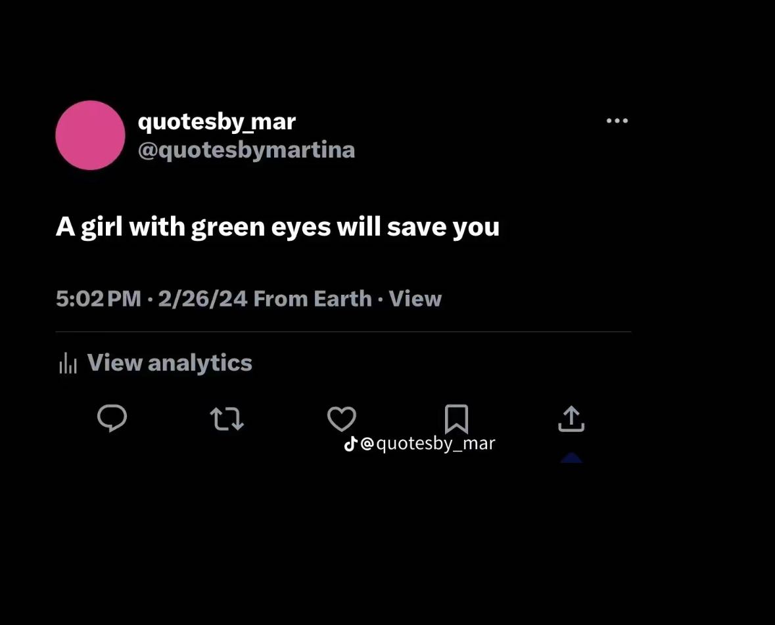Open the reply speech bubble icon
The height and width of the screenshot is (625, 775).
(x=112, y=418)
